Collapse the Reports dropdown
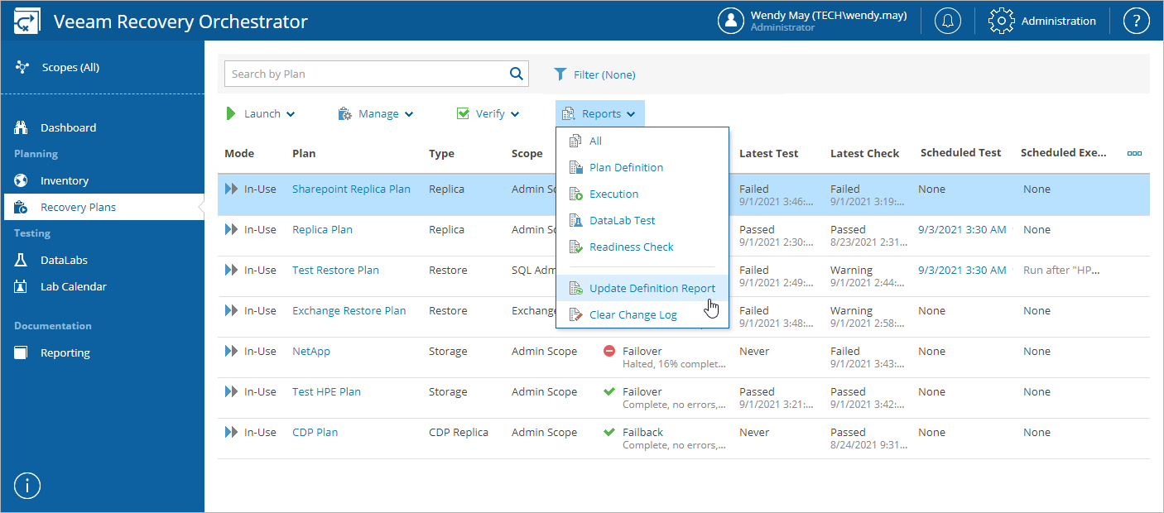The height and width of the screenshot is (513, 1164). tap(599, 114)
